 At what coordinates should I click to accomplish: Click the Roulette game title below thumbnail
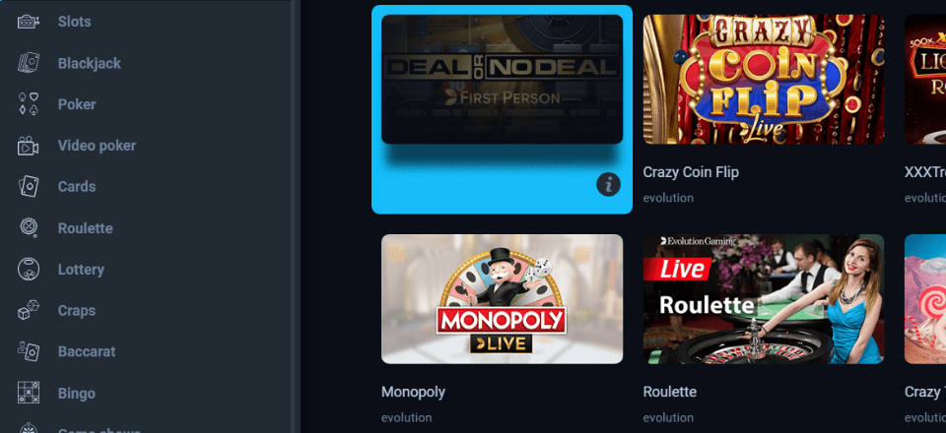click(x=670, y=392)
